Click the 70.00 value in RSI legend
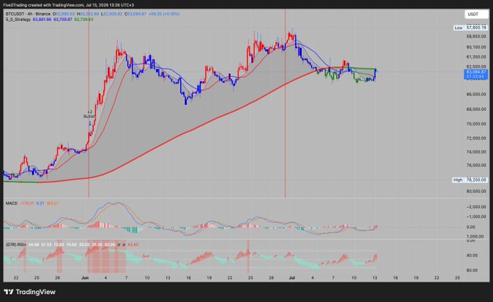The height and width of the screenshot is (302, 493). (x=59, y=245)
